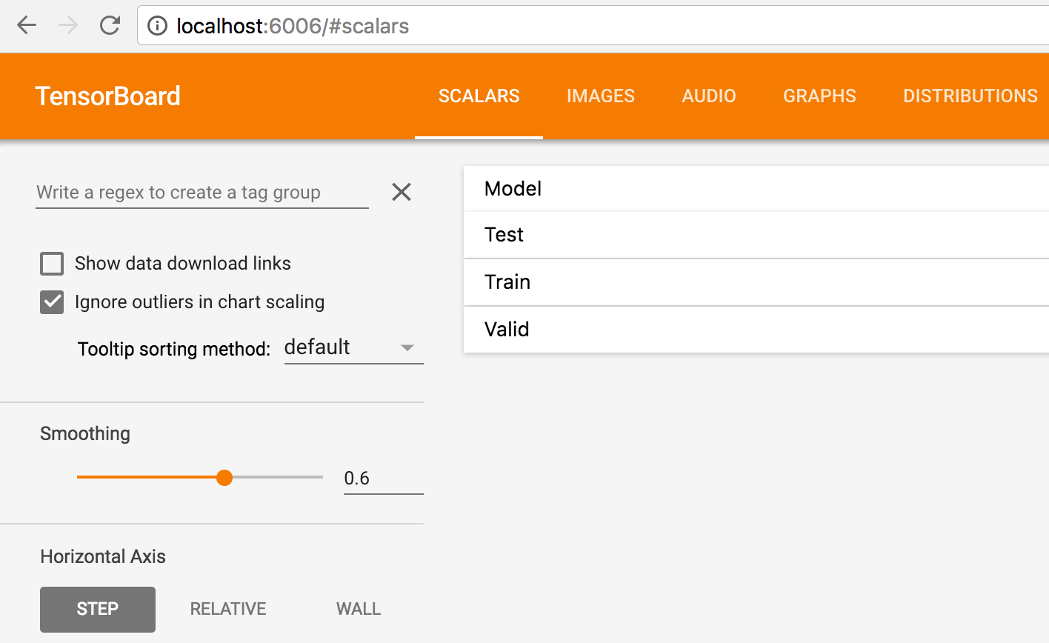The width and height of the screenshot is (1049, 643).
Task: Click the tag group regex input field
Action: 202,193
